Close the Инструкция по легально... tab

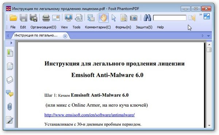[x=65, y=36]
